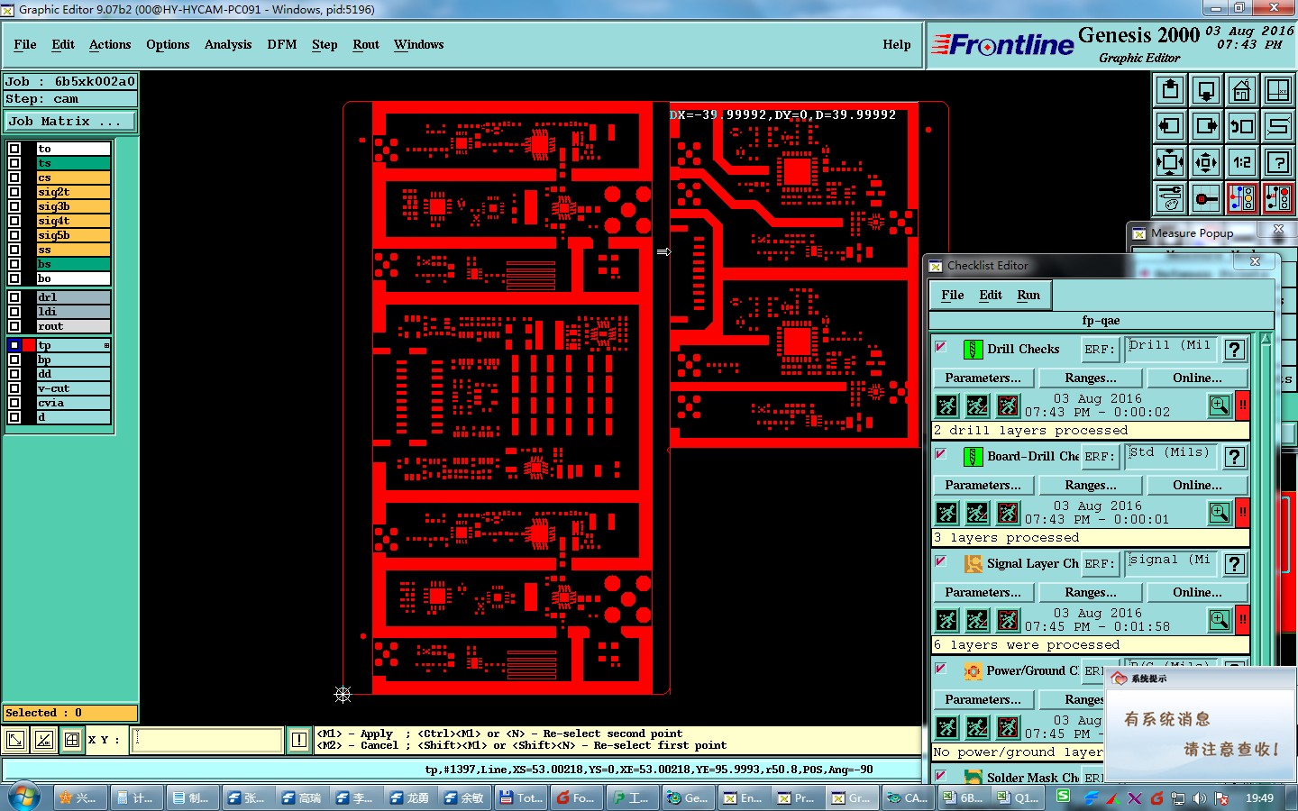Uncheck the Drill Checks checklist checkbox
The image size is (1298, 811).
(x=940, y=347)
